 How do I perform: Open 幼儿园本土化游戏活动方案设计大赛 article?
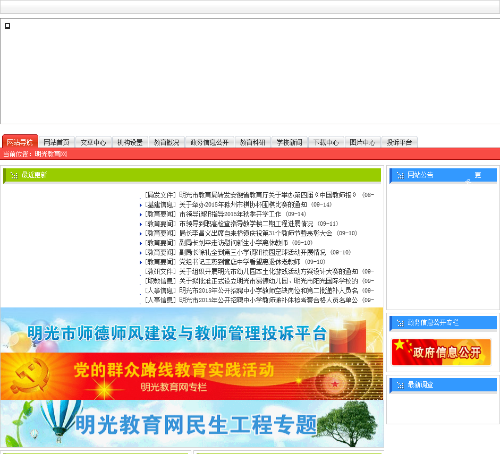coord(268,271)
